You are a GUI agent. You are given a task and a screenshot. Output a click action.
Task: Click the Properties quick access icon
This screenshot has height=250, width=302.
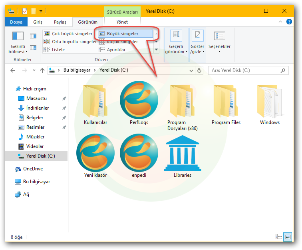pos(25,11)
